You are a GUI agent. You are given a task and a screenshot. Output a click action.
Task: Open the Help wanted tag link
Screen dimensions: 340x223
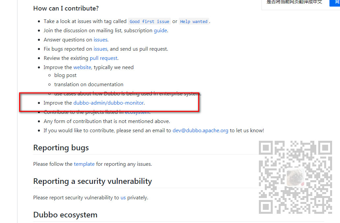coord(194,21)
